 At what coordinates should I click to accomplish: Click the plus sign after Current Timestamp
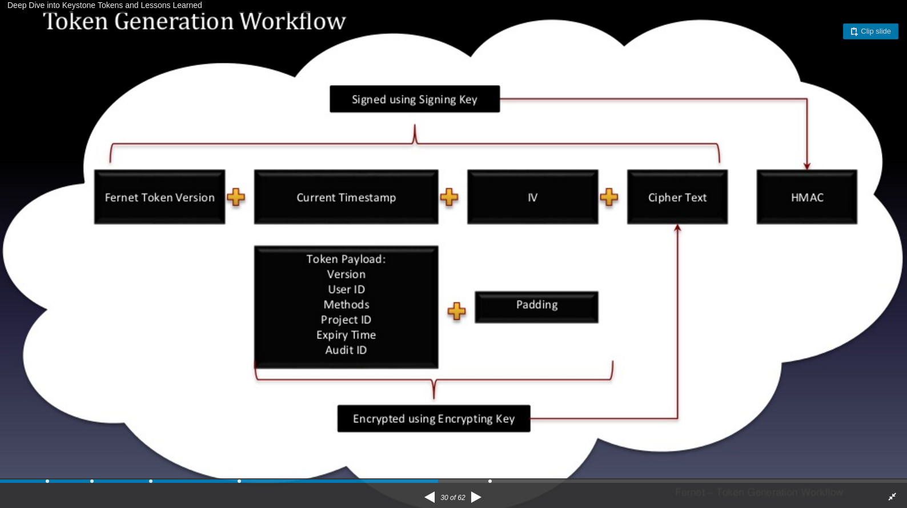pyautogui.click(x=450, y=197)
